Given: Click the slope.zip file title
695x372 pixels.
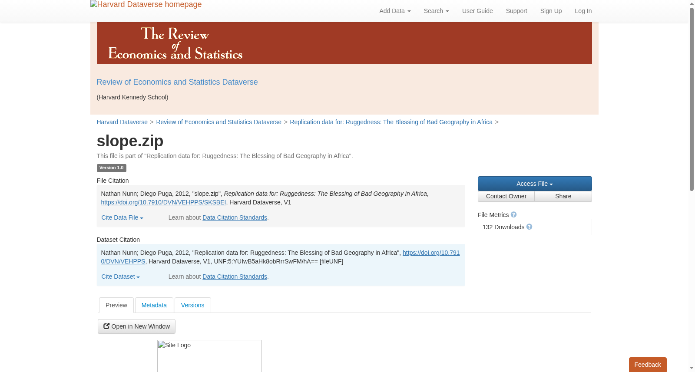Looking at the screenshot, I should pyautogui.click(x=130, y=141).
